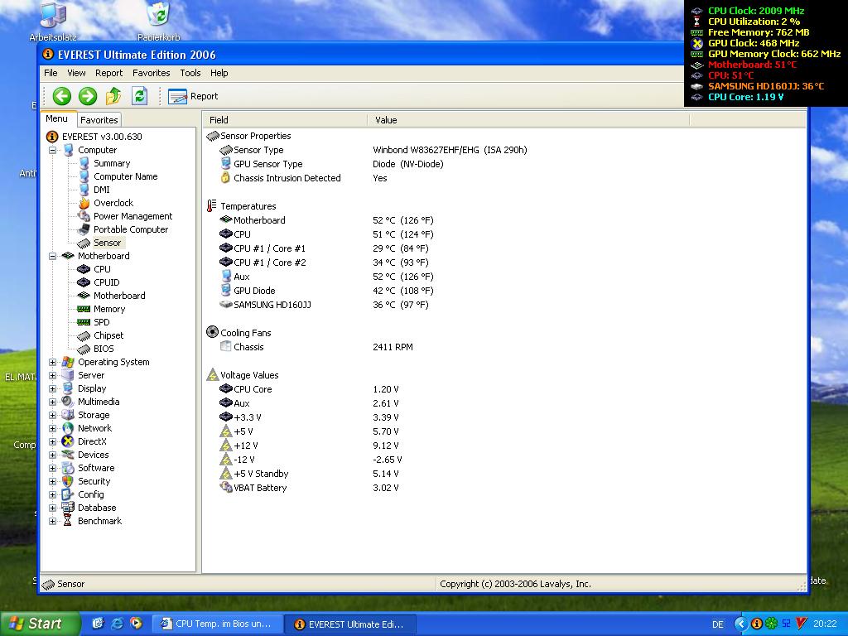Click the Motherboard tree item under Motherboard
Image resolution: width=848 pixels, height=636 pixels.
119,296
